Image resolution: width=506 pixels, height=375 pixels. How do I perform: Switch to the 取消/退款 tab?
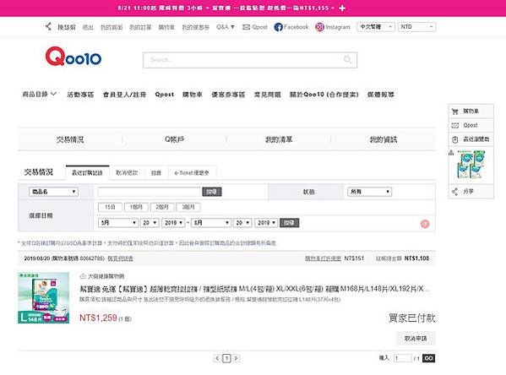point(127,172)
